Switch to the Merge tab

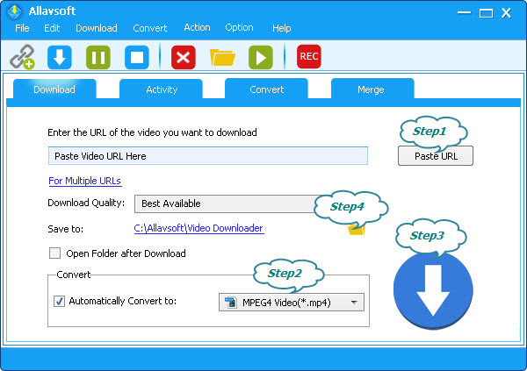[372, 89]
